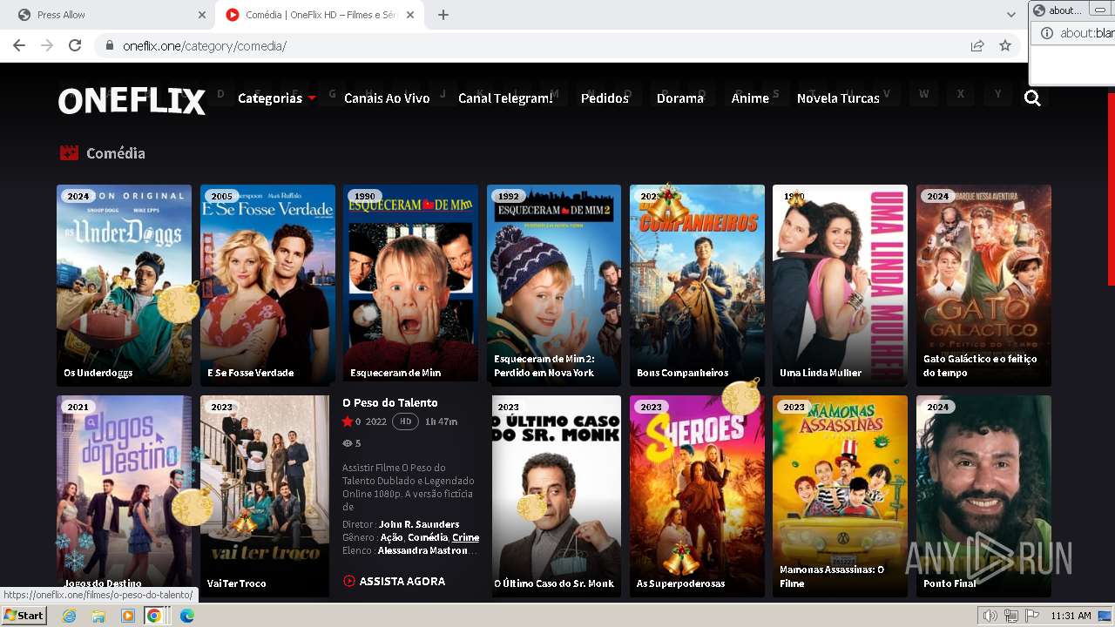Close the Press Allow tab
Image resolution: width=1115 pixels, height=627 pixels.
click(202, 15)
